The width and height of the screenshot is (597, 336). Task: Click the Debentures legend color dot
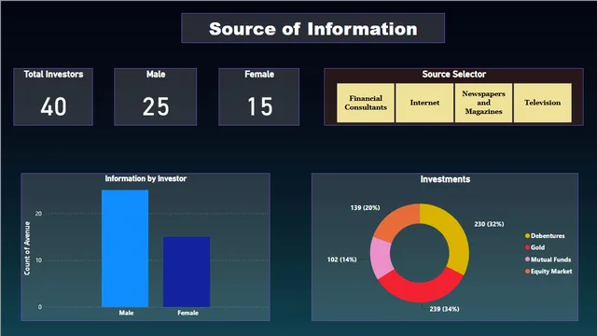(x=527, y=236)
